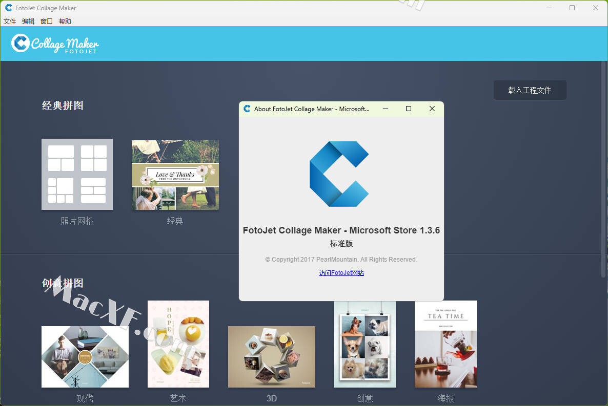The width and height of the screenshot is (608, 406).
Task: Select the 现代 modern collage template
Action: coord(85,357)
